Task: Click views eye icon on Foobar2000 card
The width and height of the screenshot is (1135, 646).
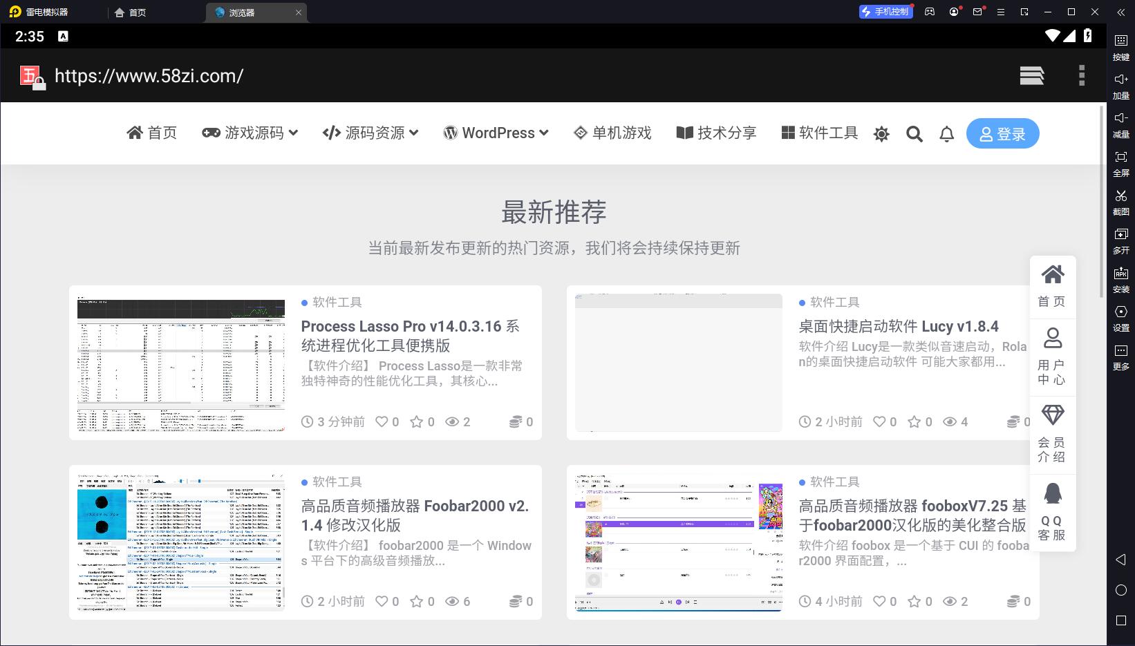Action: [452, 601]
